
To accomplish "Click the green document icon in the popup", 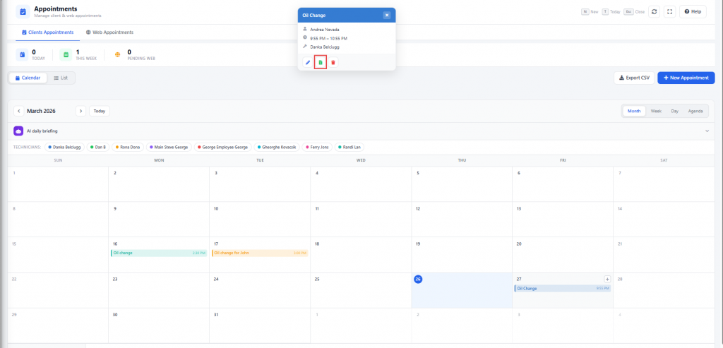I will 321,63.
